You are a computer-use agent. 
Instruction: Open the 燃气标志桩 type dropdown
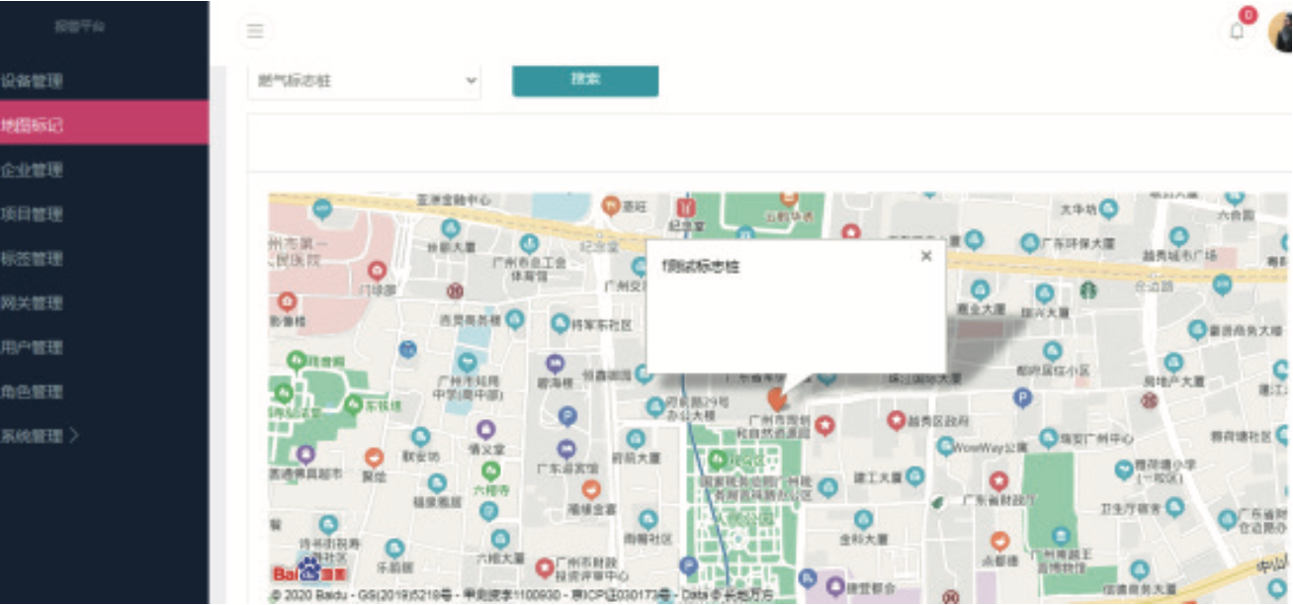coord(364,81)
